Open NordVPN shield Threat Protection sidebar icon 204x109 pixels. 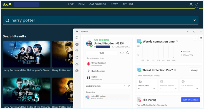pyautogui.click(x=77, y=51)
